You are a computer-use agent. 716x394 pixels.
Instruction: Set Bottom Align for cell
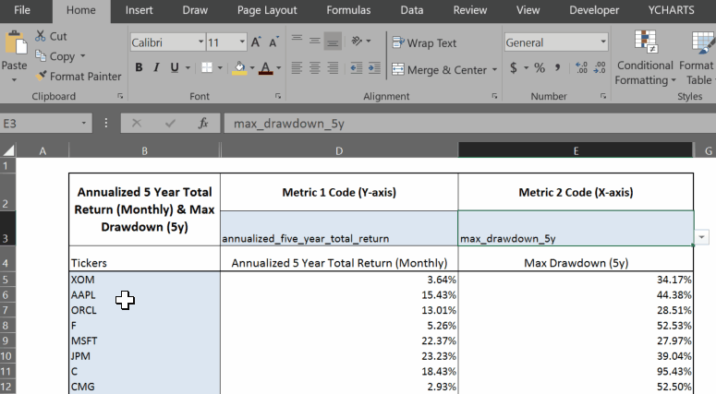[333, 41]
